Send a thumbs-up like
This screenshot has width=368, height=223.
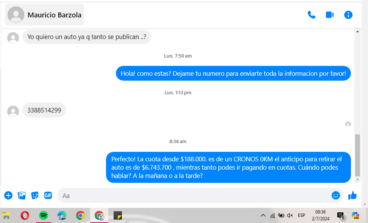[352, 195]
